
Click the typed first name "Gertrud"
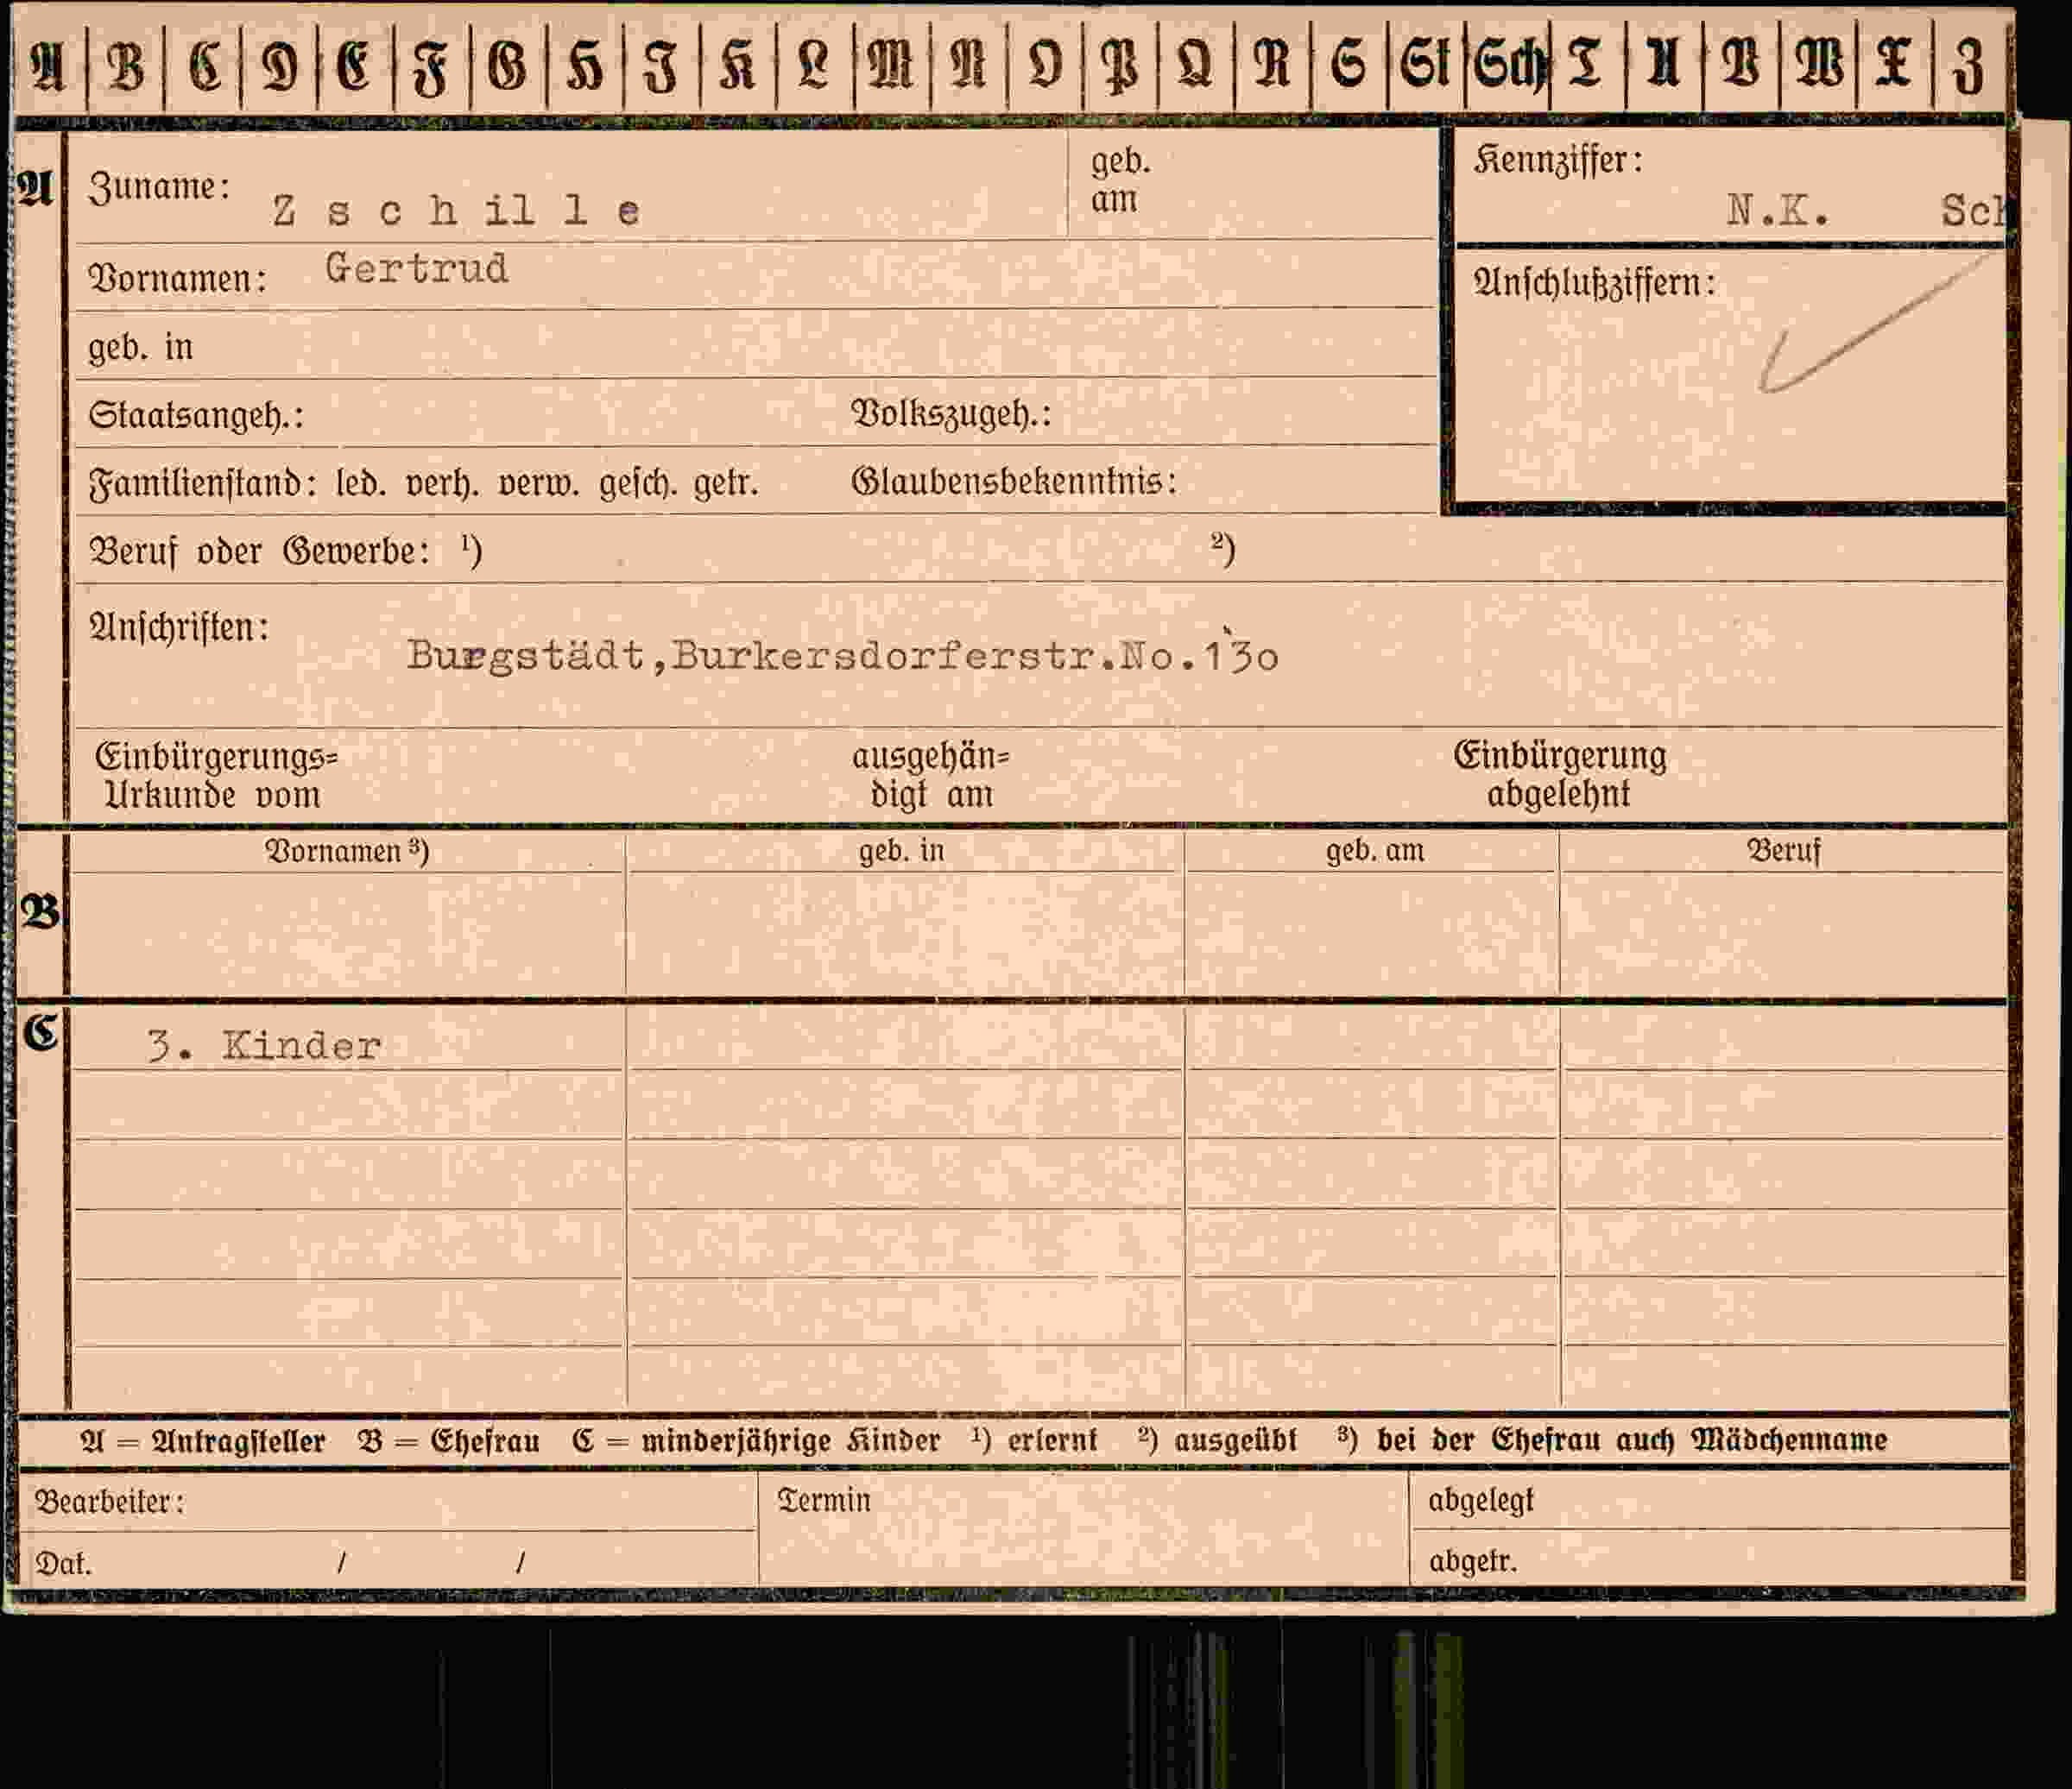pyautogui.click(x=417, y=268)
